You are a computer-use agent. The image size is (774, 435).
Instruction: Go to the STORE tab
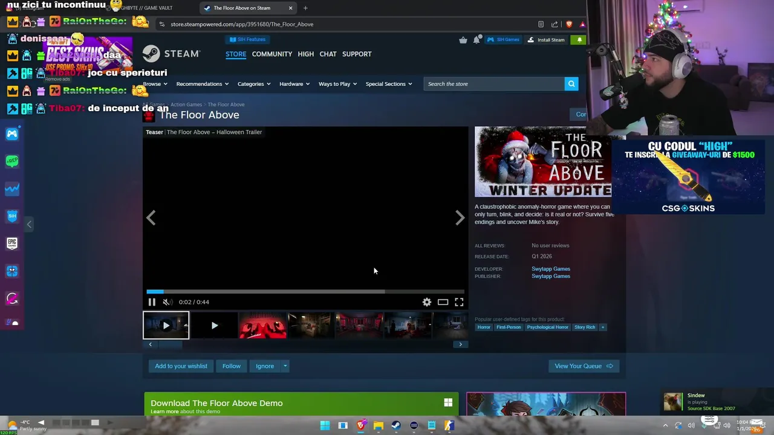(x=236, y=54)
